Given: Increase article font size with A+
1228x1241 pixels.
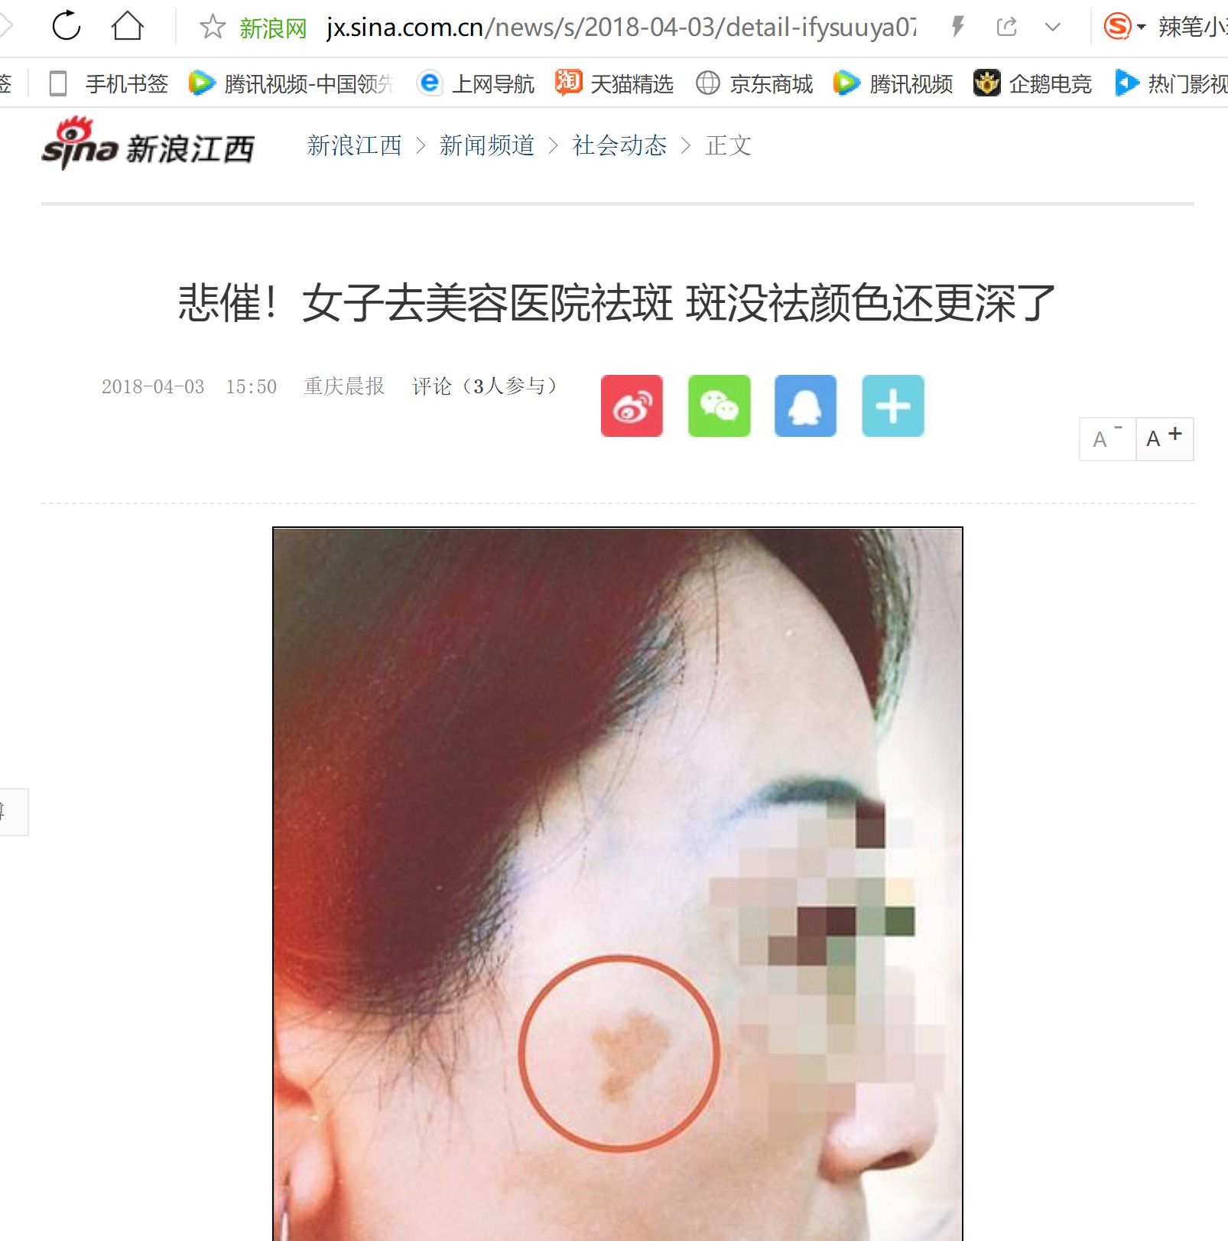Looking at the screenshot, I should click(x=1165, y=438).
